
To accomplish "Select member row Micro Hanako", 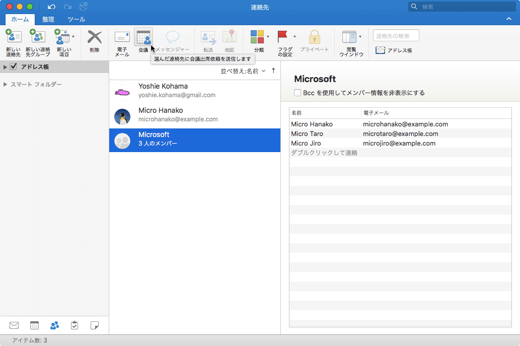I will pyautogui.click(x=400, y=124).
